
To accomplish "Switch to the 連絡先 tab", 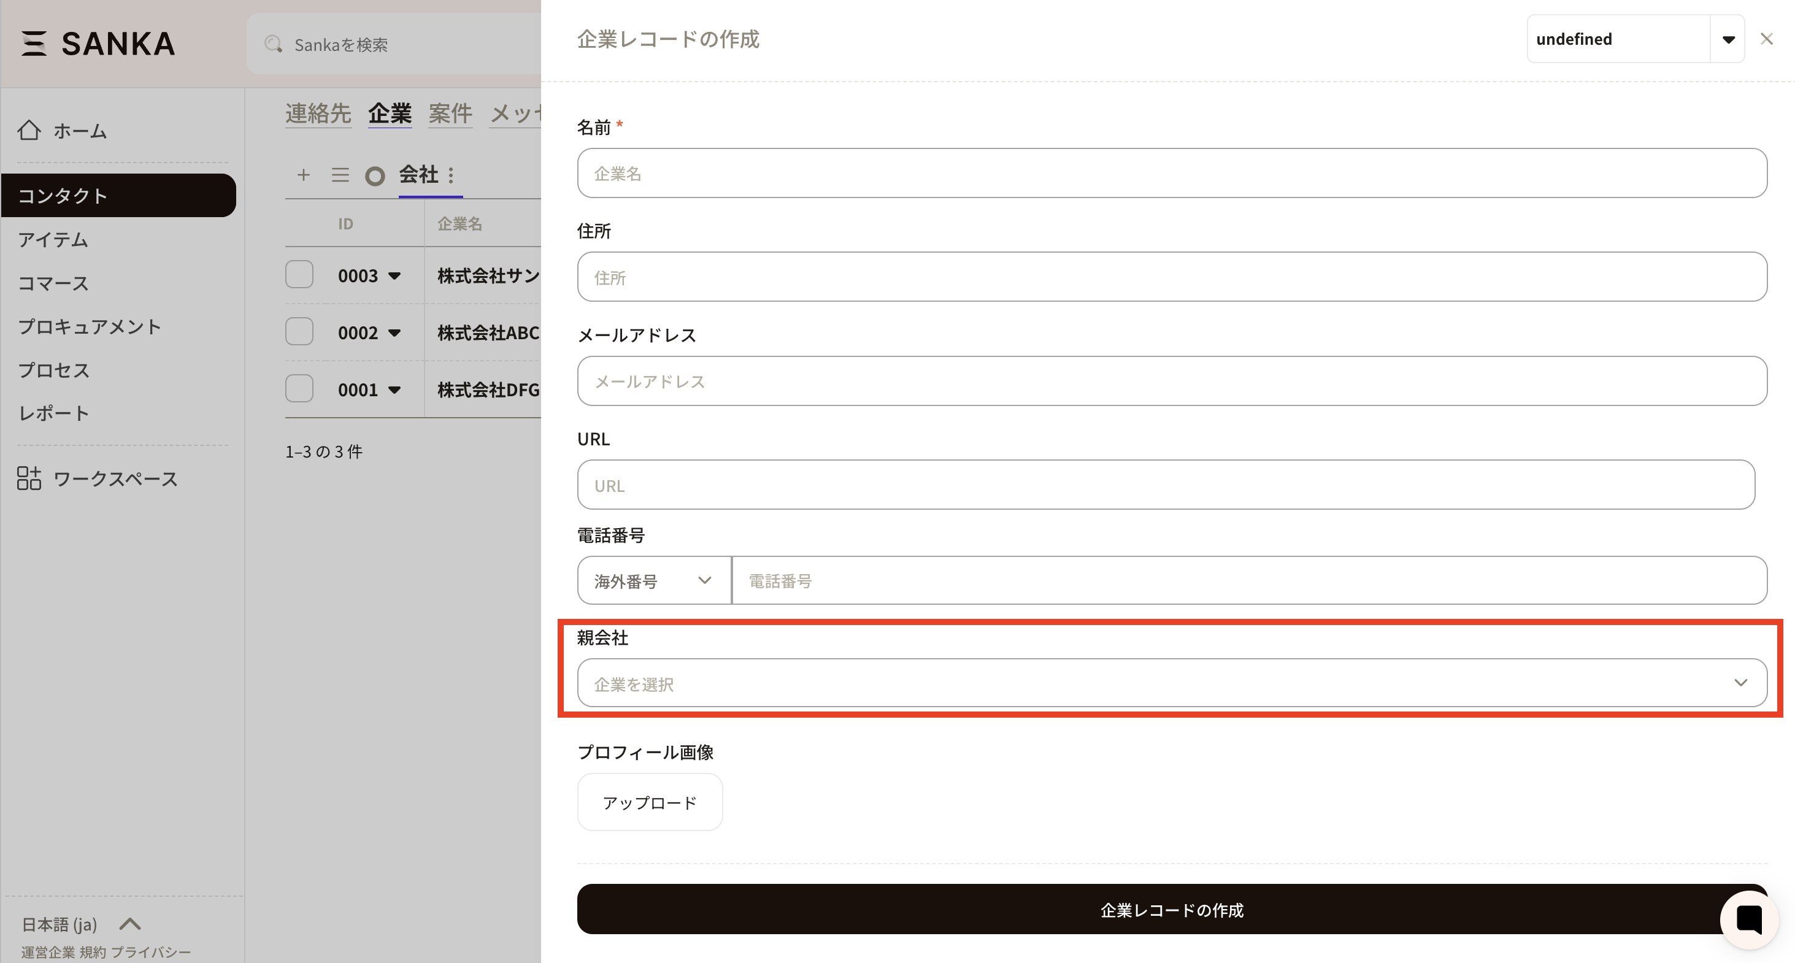I will [x=318, y=113].
